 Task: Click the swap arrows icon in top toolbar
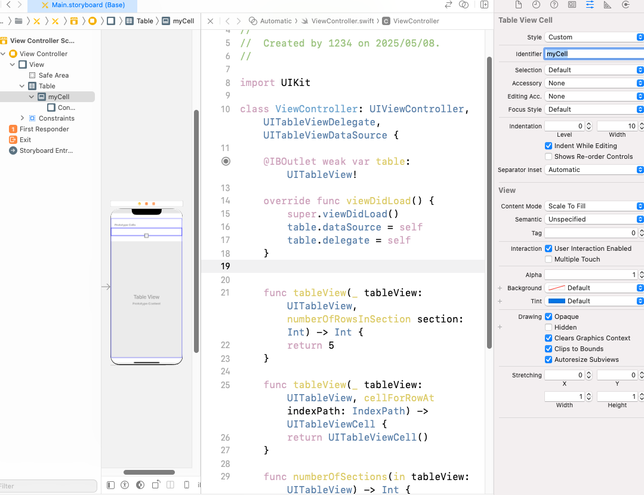(x=448, y=5)
